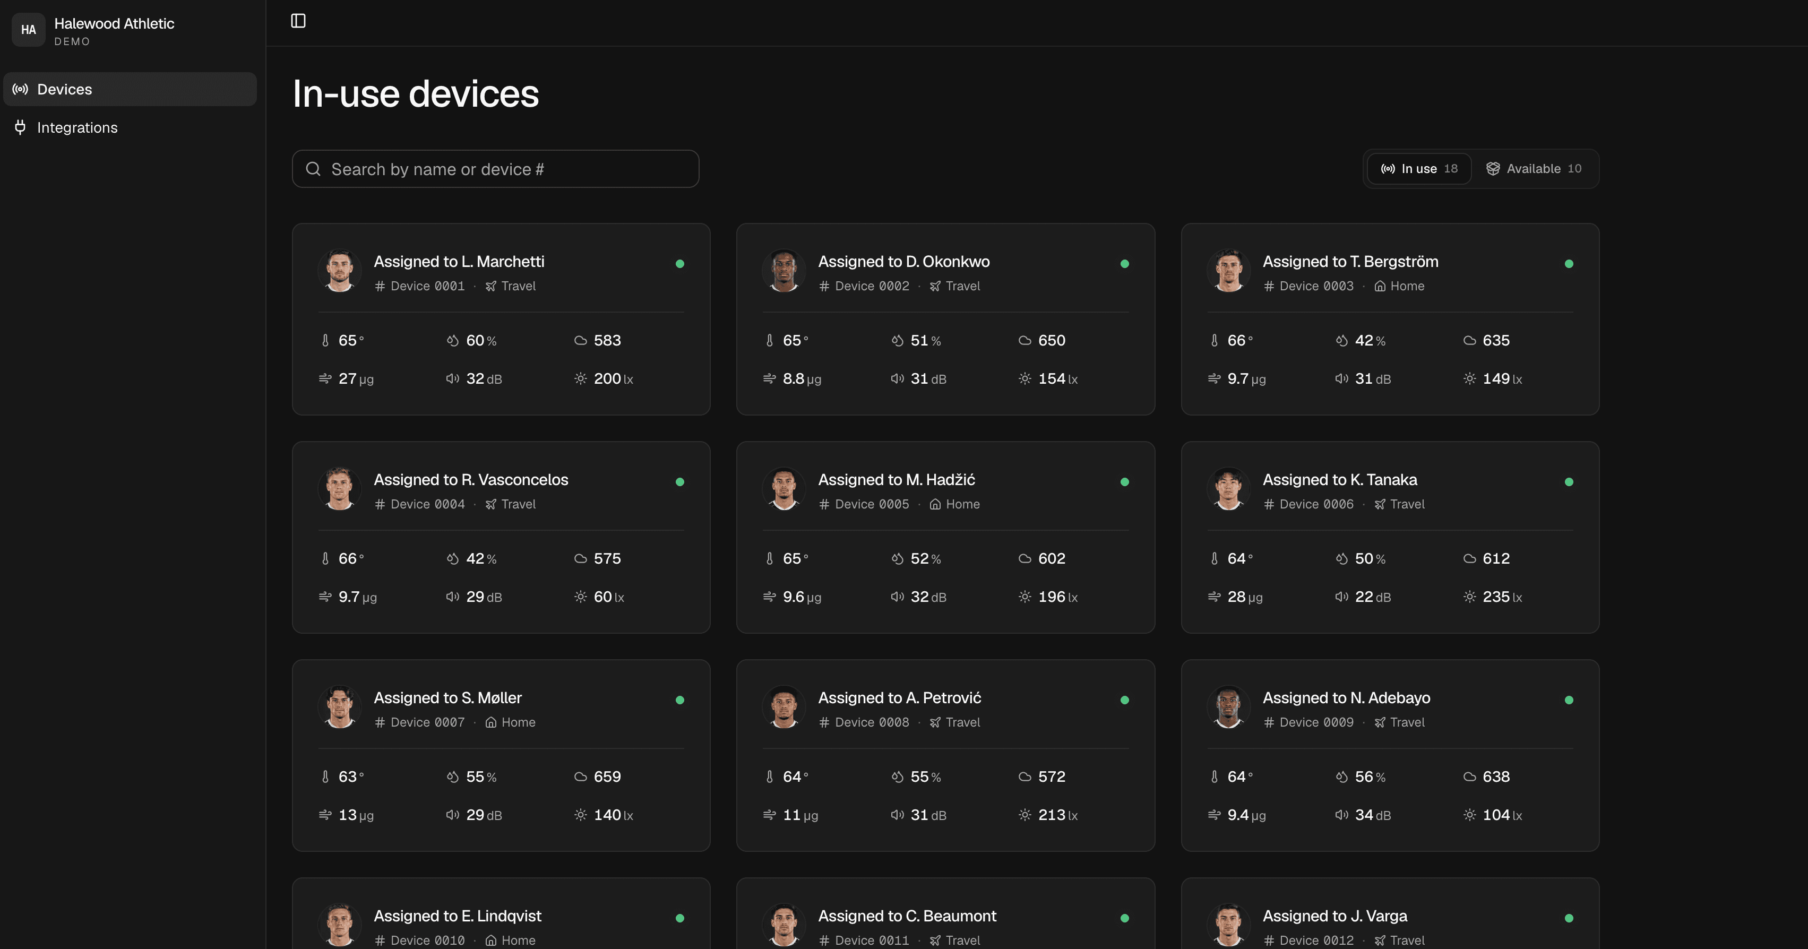Click the Assigned to M. Hadžić title
This screenshot has width=1808, height=949.
pyautogui.click(x=896, y=480)
